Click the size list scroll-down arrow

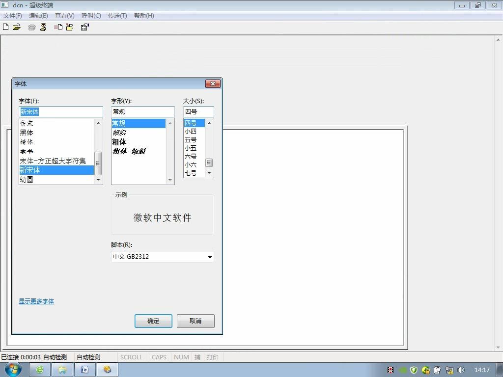[x=209, y=173]
